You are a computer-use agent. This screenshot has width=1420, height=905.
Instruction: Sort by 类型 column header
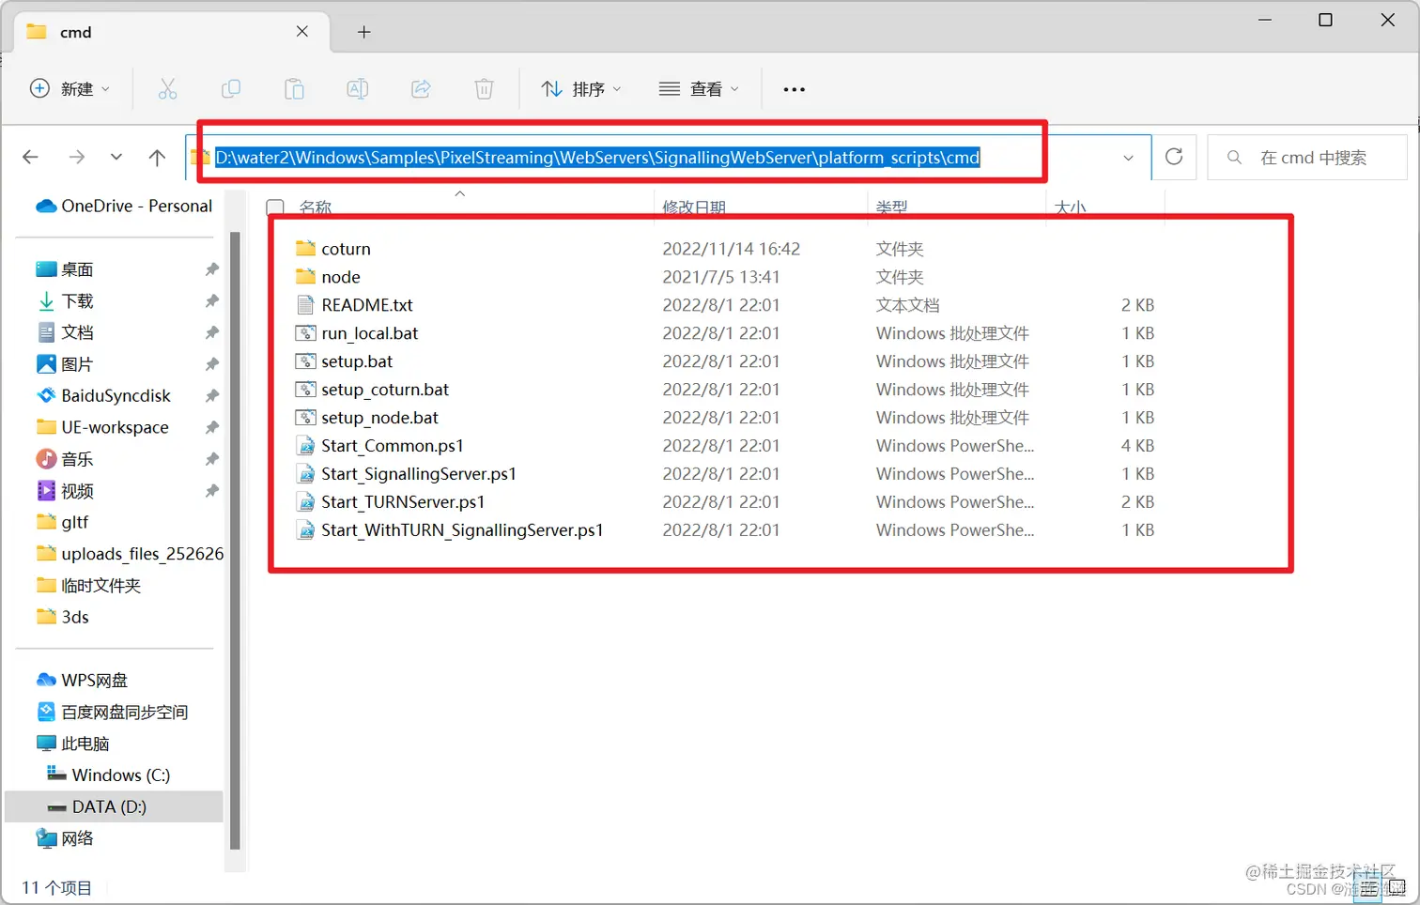892,207
